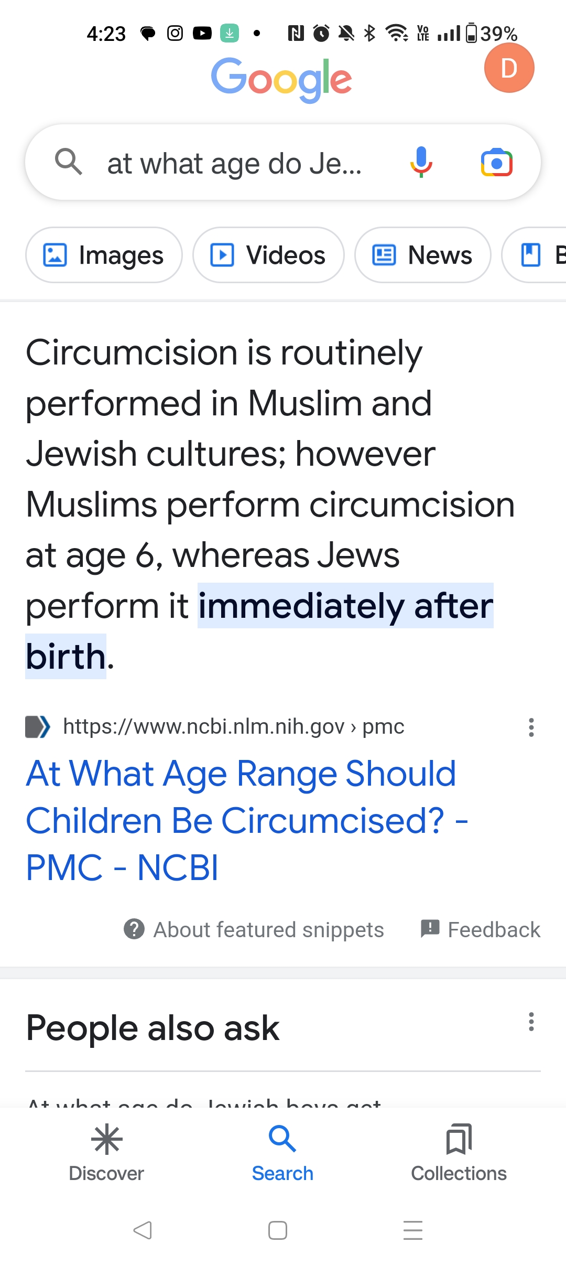Tap the Android home navigation button
The width and height of the screenshot is (566, 1265).
[x=277, y=1230]
